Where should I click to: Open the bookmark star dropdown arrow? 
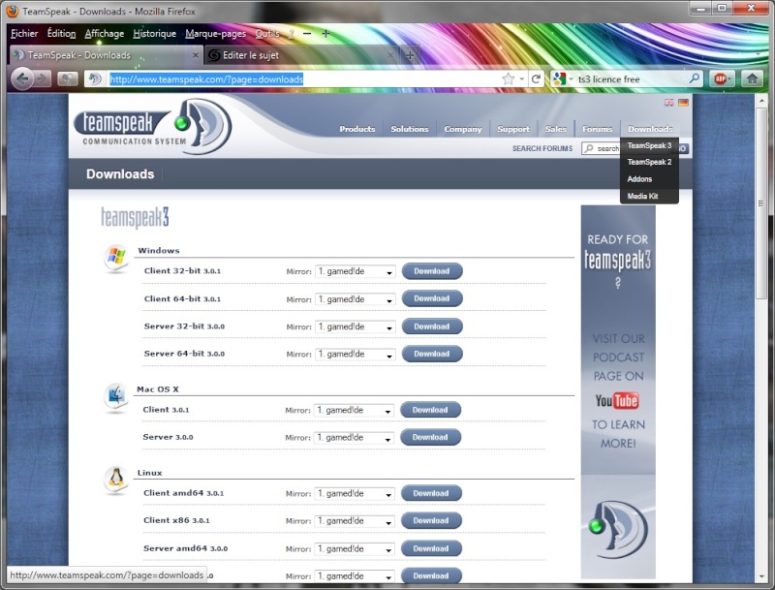tap(521, 79)
